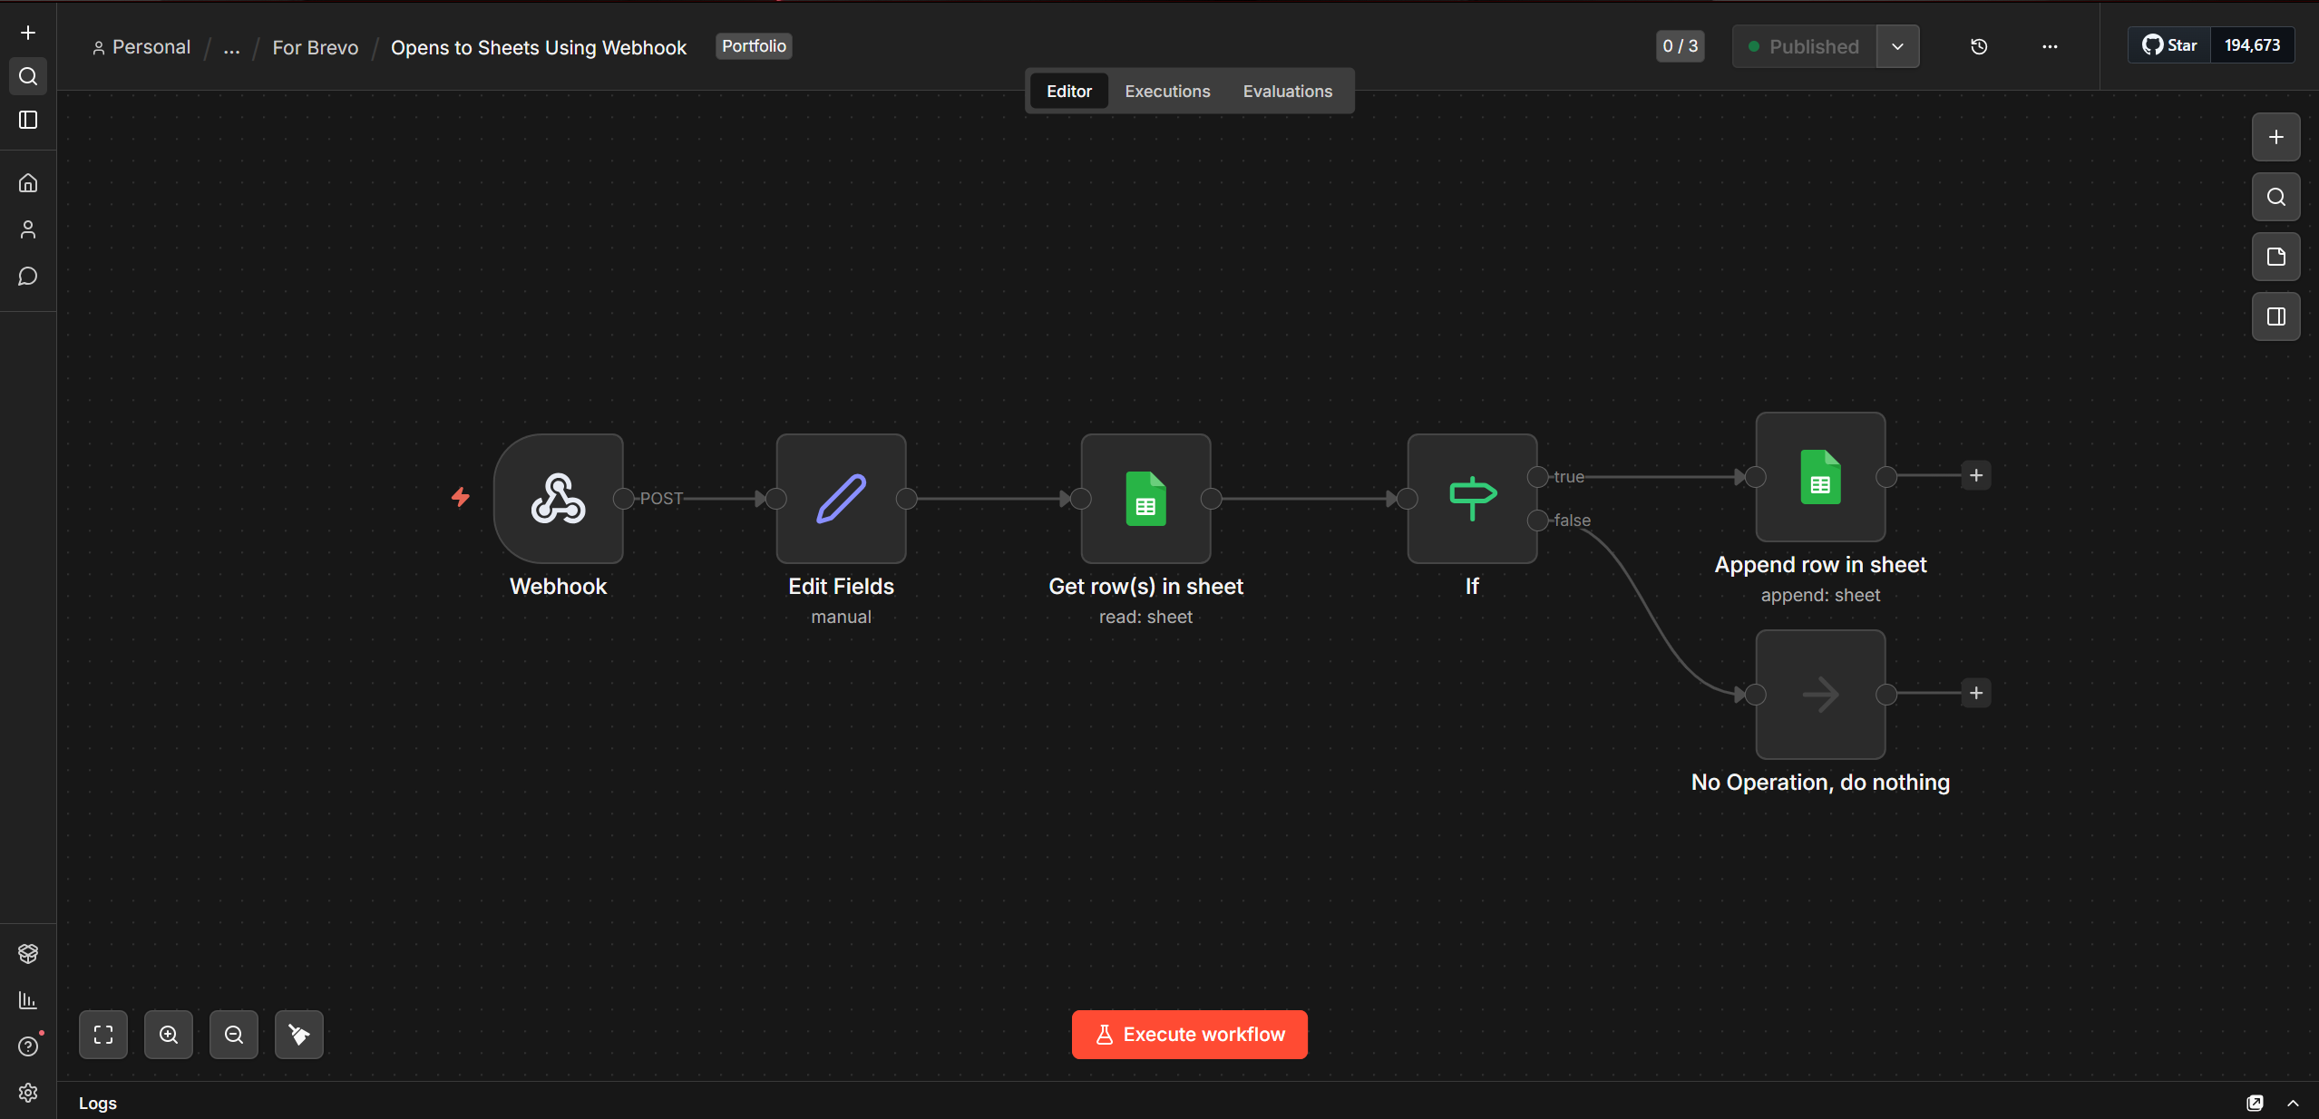2319x1119 pixels.
Task: Open the Published dropdown arrow
Action: [1897, 46]
